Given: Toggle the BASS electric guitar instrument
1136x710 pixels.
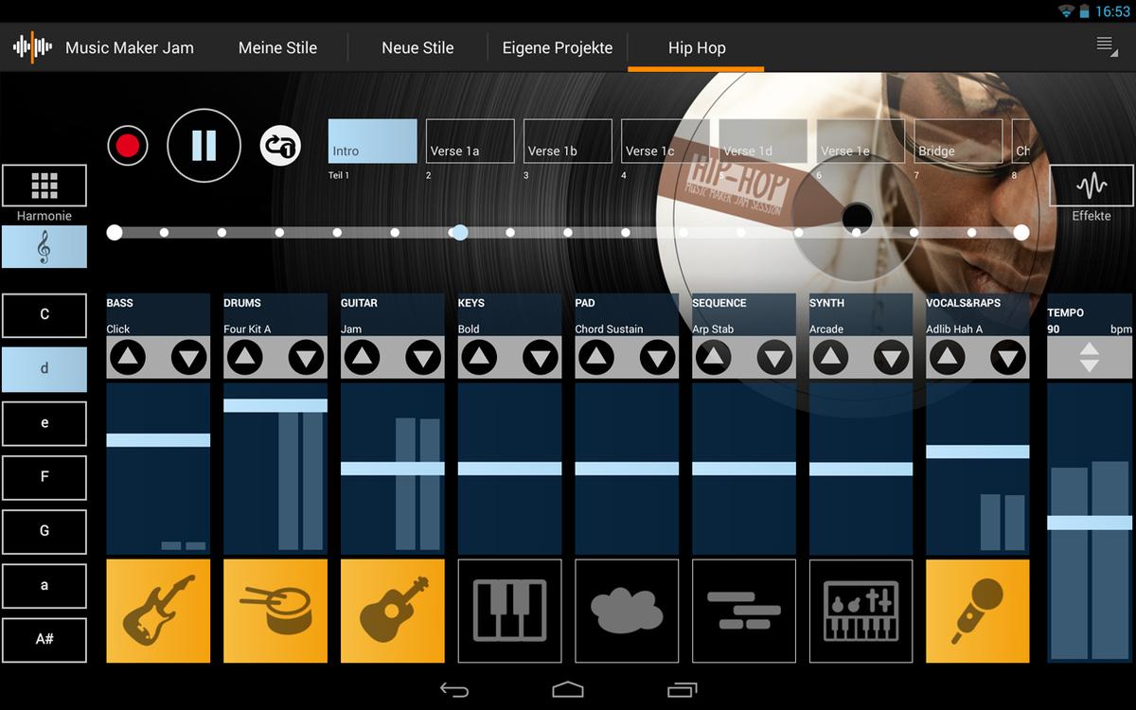Looking at the screenshot, I should click(158, 611).
